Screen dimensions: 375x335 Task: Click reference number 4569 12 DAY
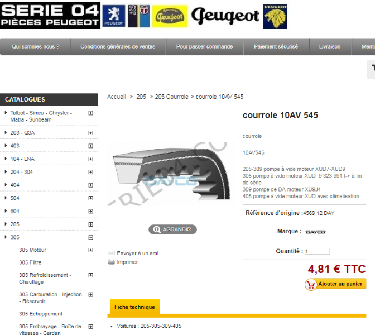tap(319, 213)
